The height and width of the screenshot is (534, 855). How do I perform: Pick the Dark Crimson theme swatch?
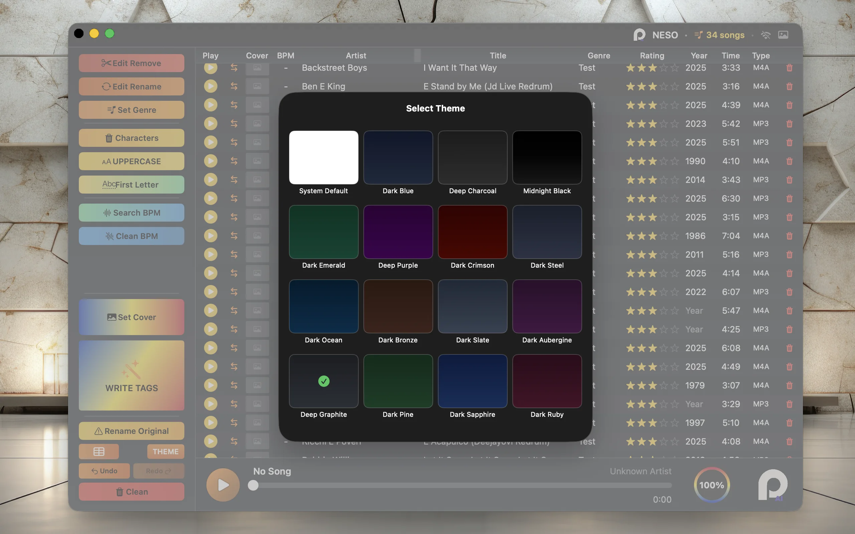(472, 232)
